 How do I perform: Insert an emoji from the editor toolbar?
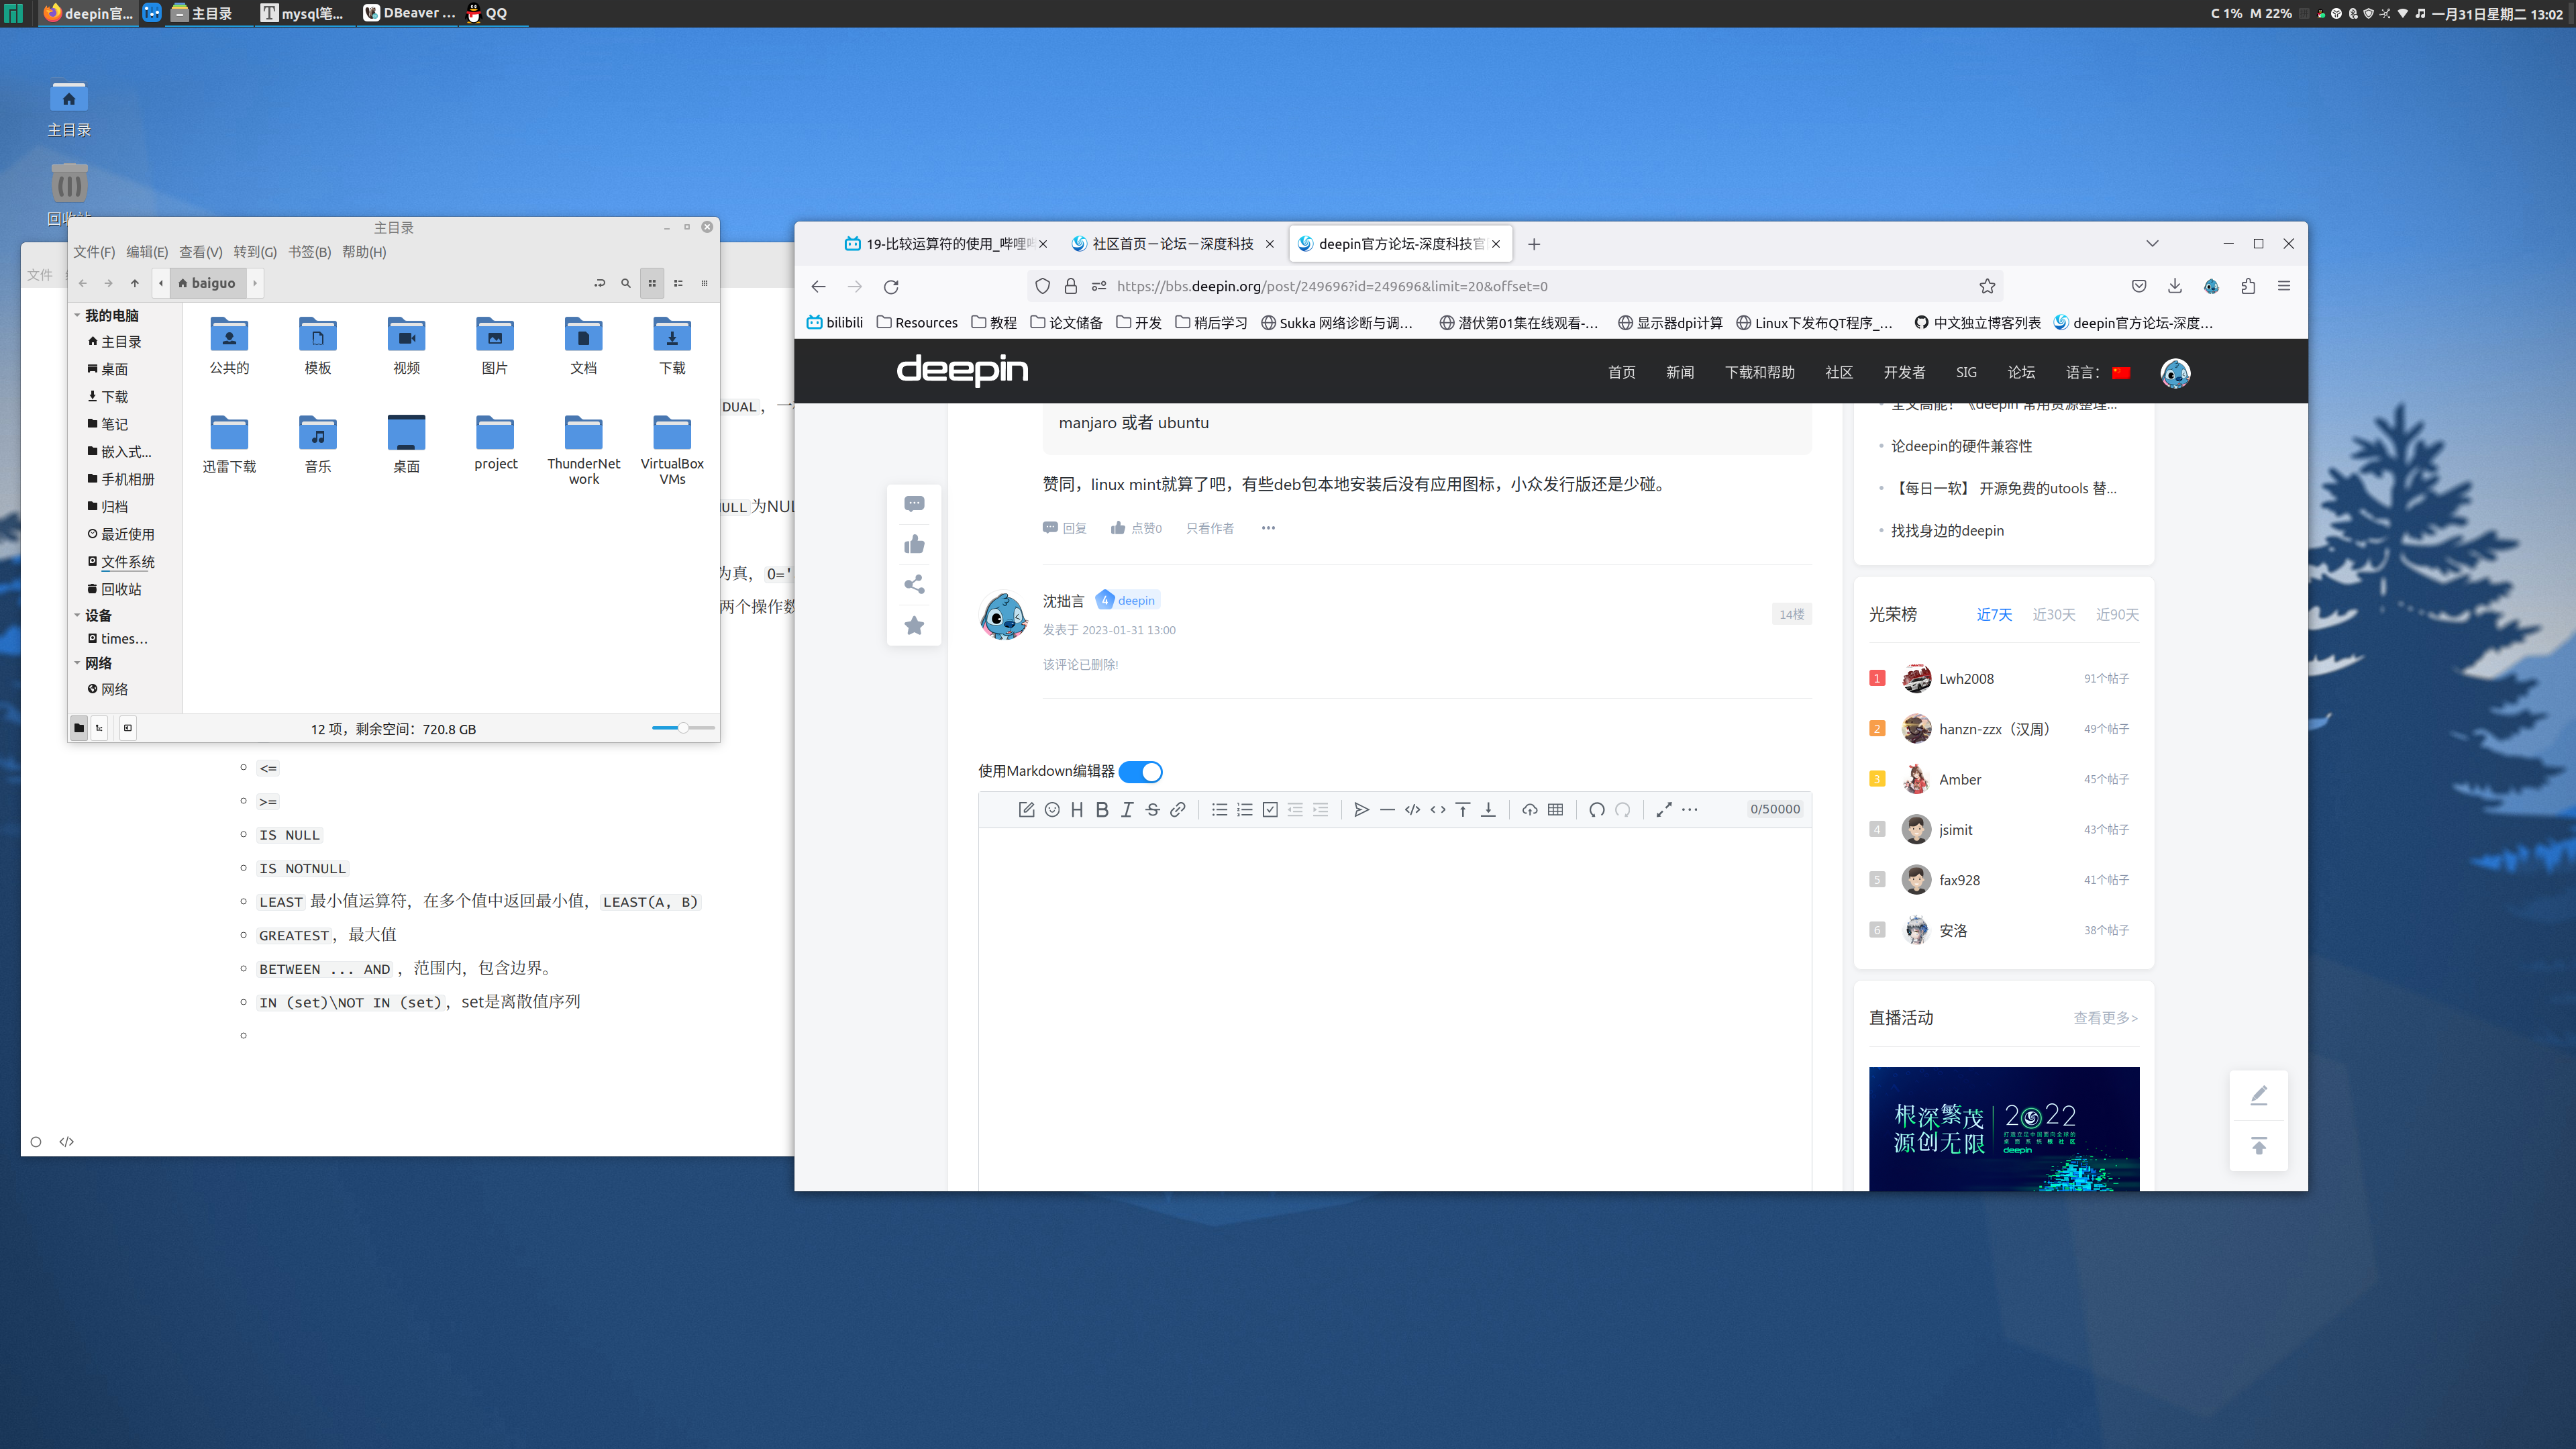coord(1052,810)
